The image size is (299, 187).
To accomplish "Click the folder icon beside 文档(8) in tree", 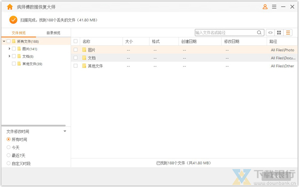I will tap(19, 56).
